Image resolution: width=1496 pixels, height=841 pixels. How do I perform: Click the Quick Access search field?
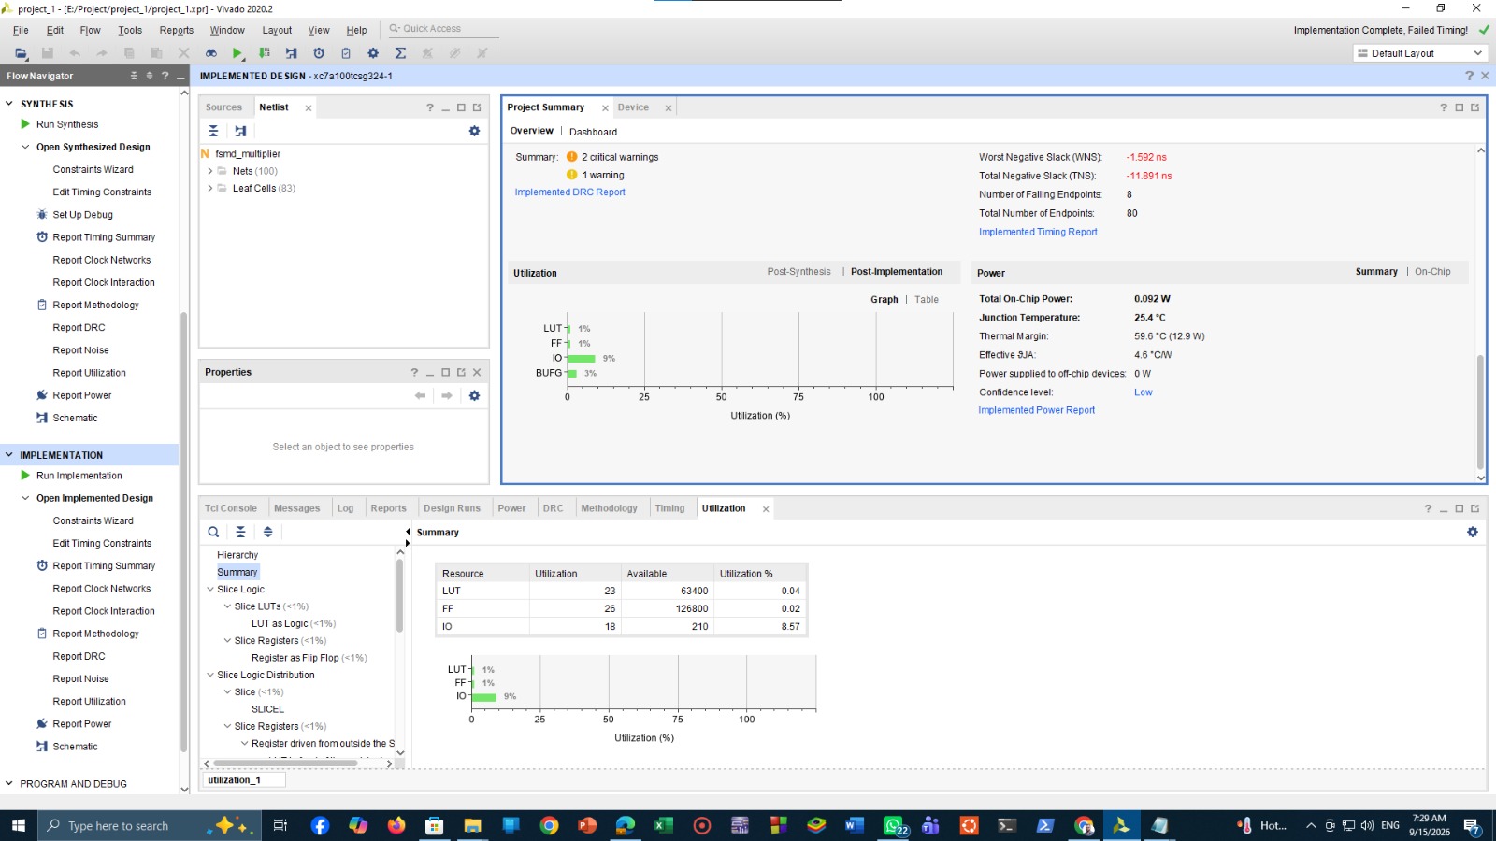442,29
